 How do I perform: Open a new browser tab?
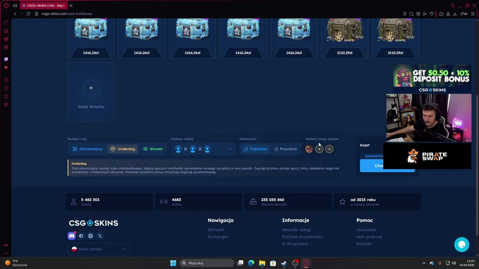(x=71, y=6)
